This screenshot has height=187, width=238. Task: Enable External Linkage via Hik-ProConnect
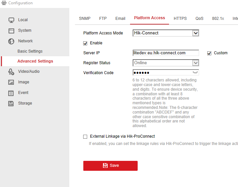85,136
